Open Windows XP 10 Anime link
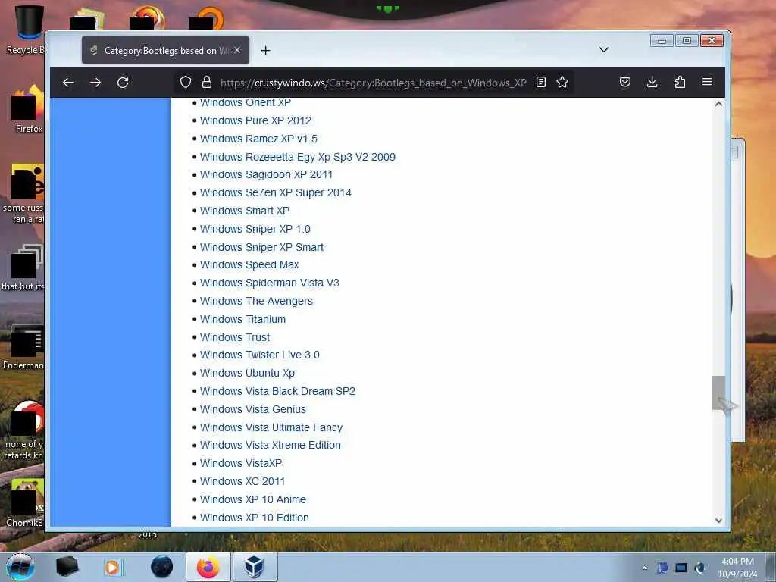 253,499
